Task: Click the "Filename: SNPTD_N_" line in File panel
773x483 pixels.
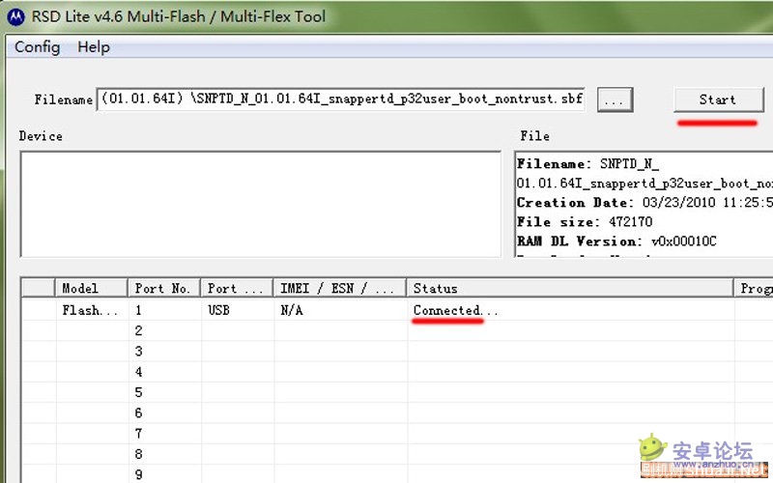Action: [587, 163]
